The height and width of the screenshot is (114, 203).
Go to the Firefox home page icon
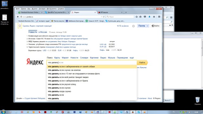[x=154, y=17]
